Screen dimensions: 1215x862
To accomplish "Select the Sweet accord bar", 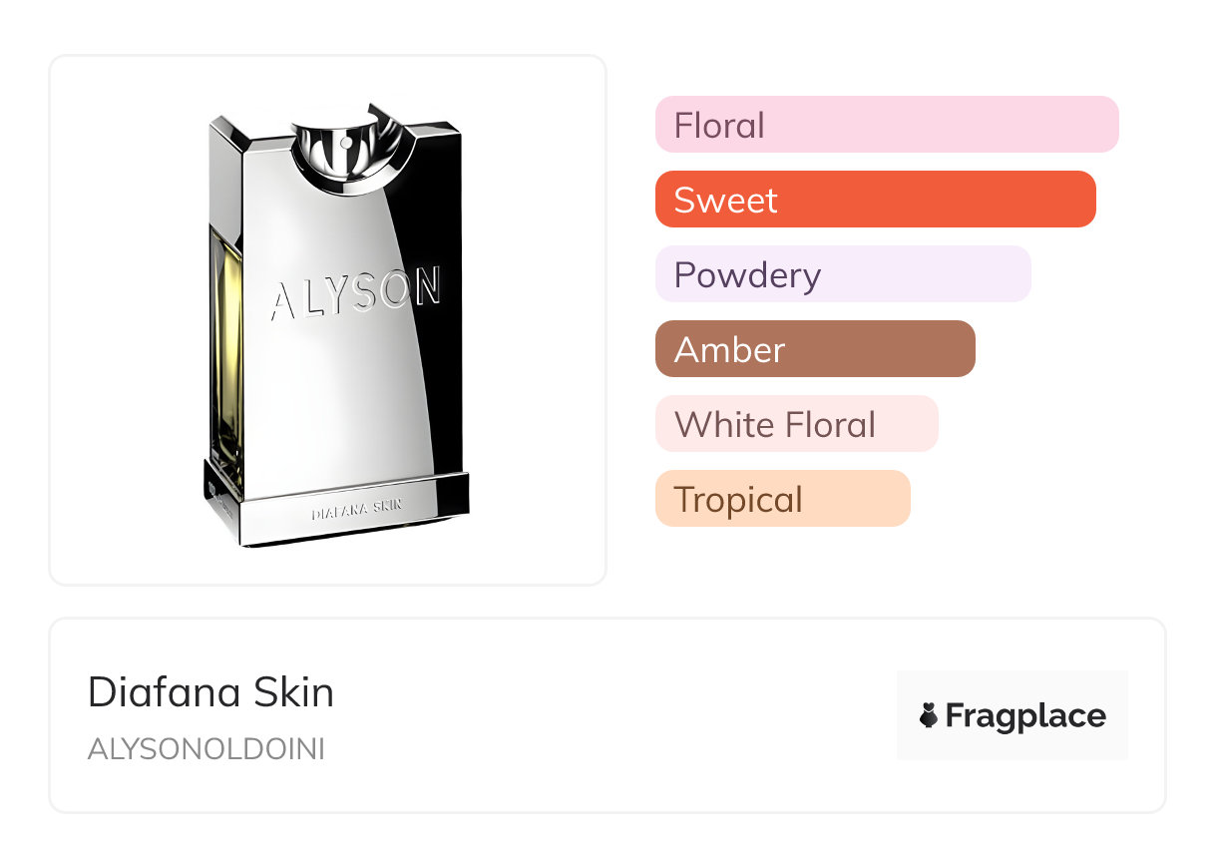I will pos(875,200).
